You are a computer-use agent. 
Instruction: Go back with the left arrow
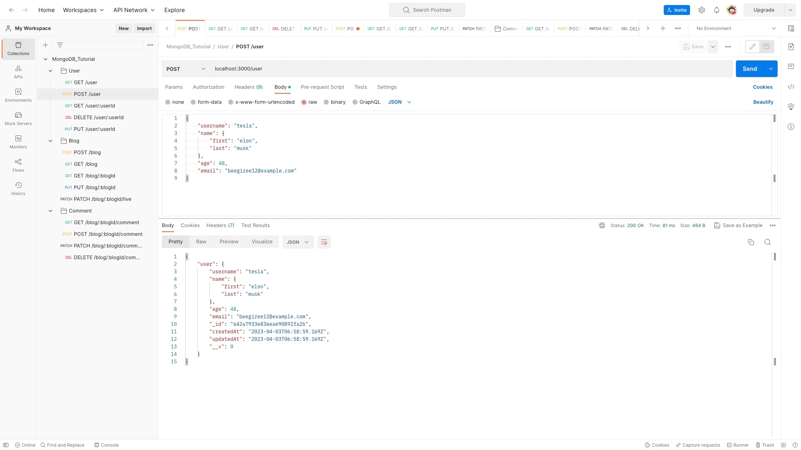point(12,10)
